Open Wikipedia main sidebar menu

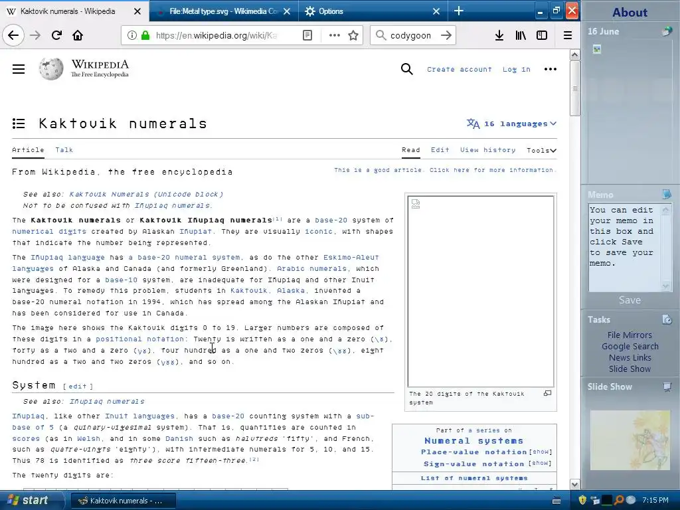pyautogui.click(x=18, y=69)
